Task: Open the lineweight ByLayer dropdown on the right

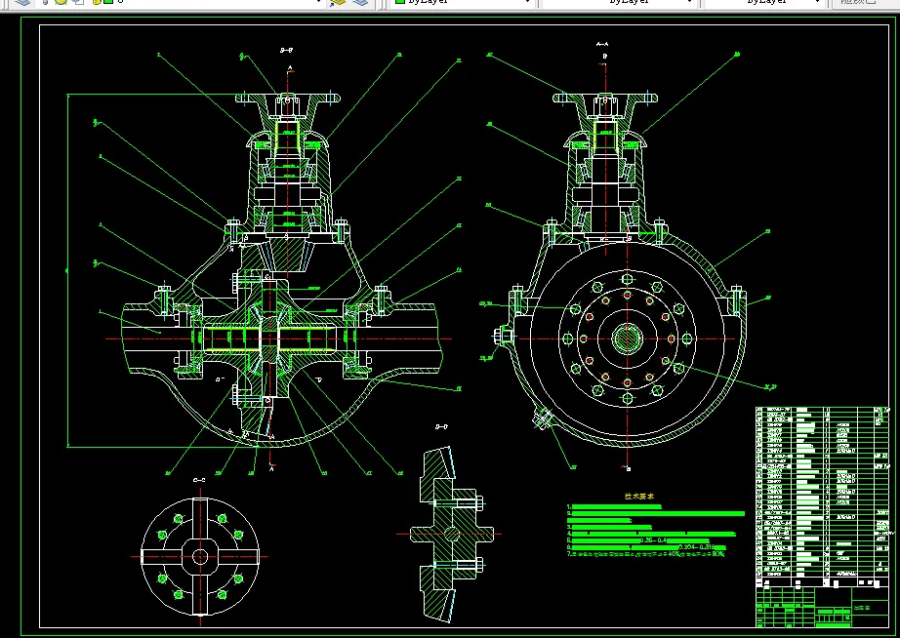Action: tap(764, 2)
